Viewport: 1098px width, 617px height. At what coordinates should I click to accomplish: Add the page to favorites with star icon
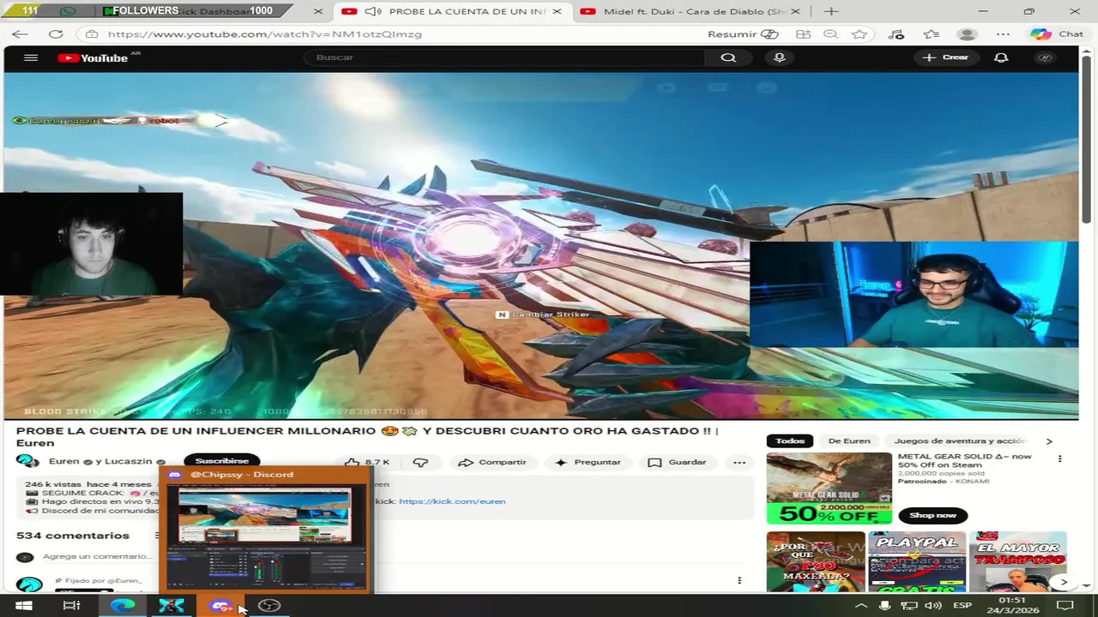click(860, 34)
